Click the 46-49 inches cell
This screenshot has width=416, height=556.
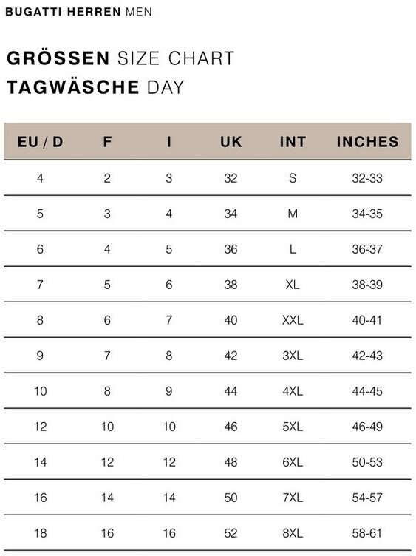click(367, 427)
